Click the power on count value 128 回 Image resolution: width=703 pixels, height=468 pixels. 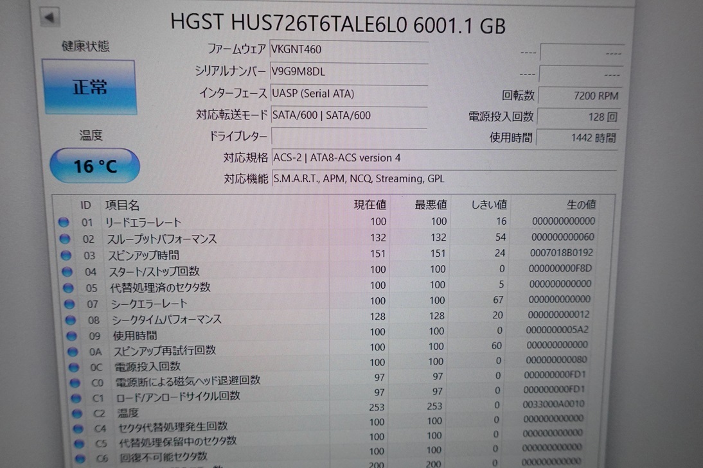579,117
